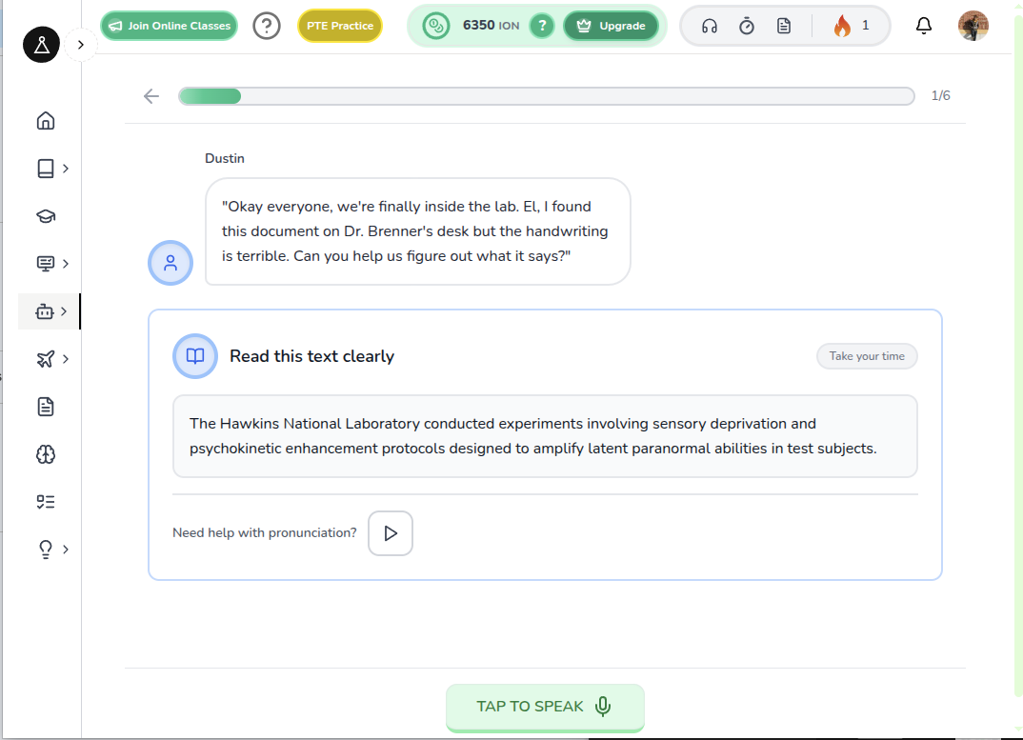Click the Join Online Classes button
This screenshot has width=1023, height=740.
point(169,26)
